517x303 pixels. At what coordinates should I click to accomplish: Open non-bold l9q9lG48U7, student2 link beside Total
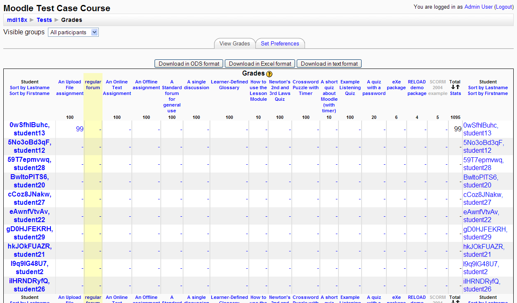point(481,267)
